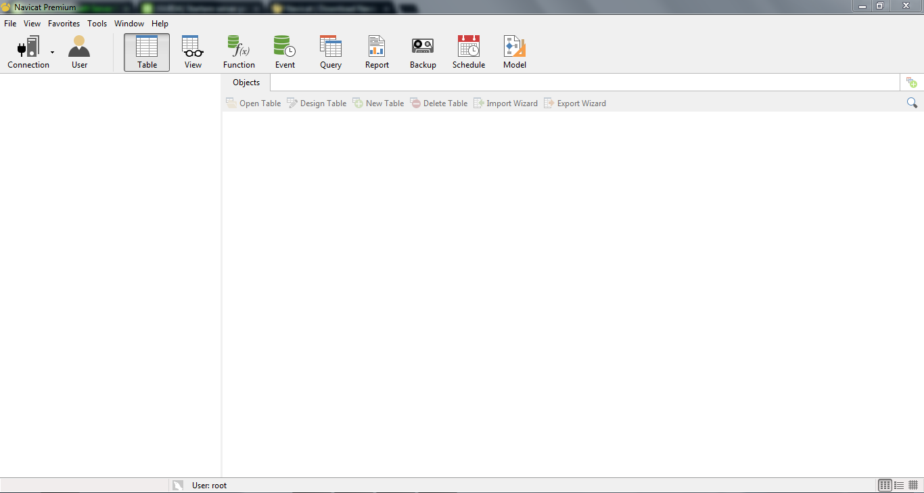Open the File menu

[10, 24]
